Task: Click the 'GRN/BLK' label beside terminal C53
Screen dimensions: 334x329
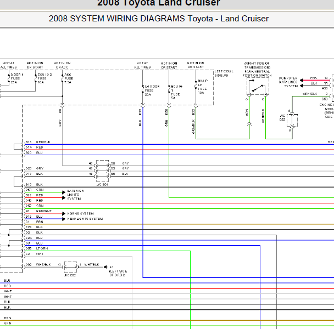Action: tap(310, 94)
